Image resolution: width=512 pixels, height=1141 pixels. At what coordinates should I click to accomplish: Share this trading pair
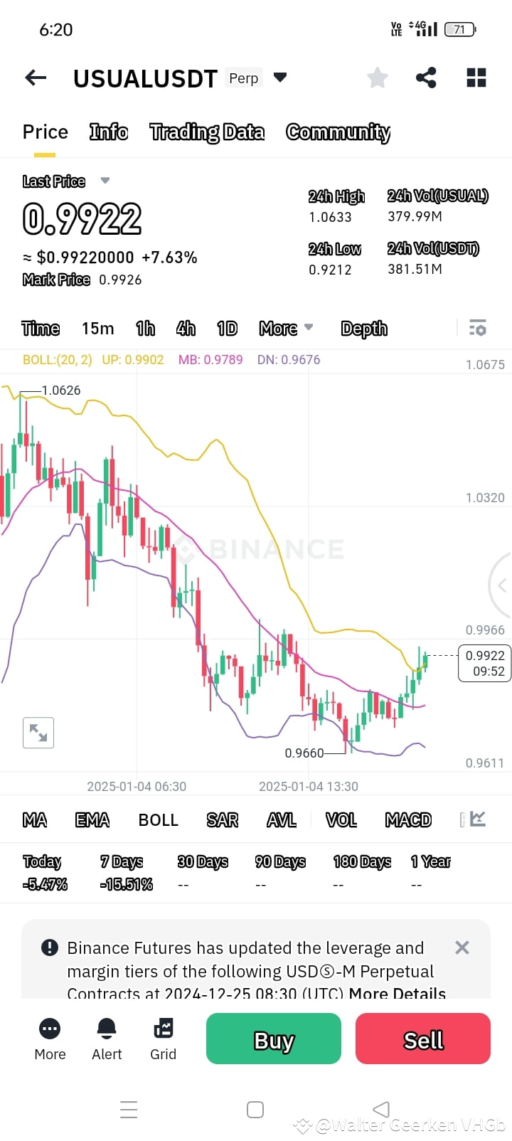tap(426, 78)
